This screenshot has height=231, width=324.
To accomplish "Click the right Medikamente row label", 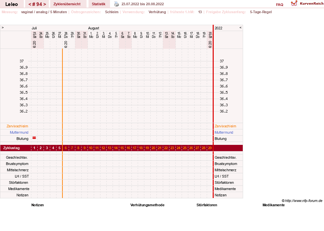I will 225,189.
